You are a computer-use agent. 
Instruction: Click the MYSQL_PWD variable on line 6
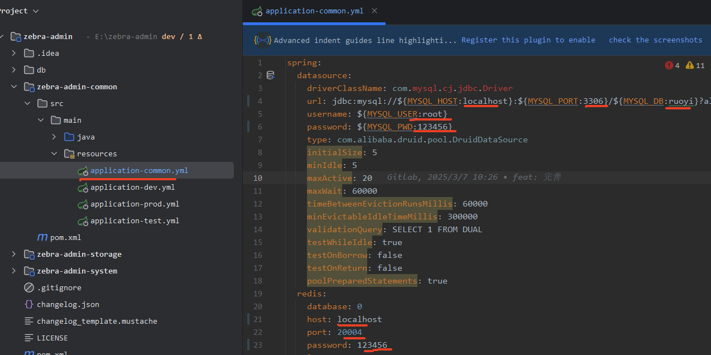(x=390, y=127)
